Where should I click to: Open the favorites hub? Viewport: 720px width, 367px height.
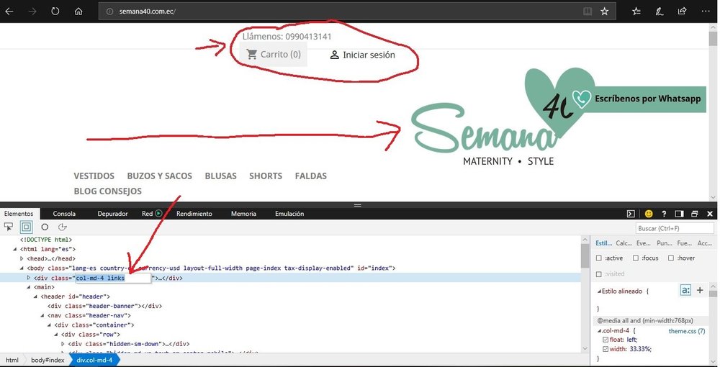point(636,12)
